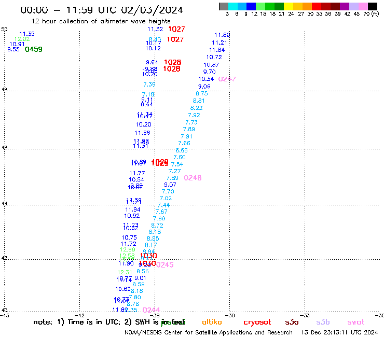Click the wave height value '7.66'
Viewport: 384px width, 337px height.
click(184, 143)
